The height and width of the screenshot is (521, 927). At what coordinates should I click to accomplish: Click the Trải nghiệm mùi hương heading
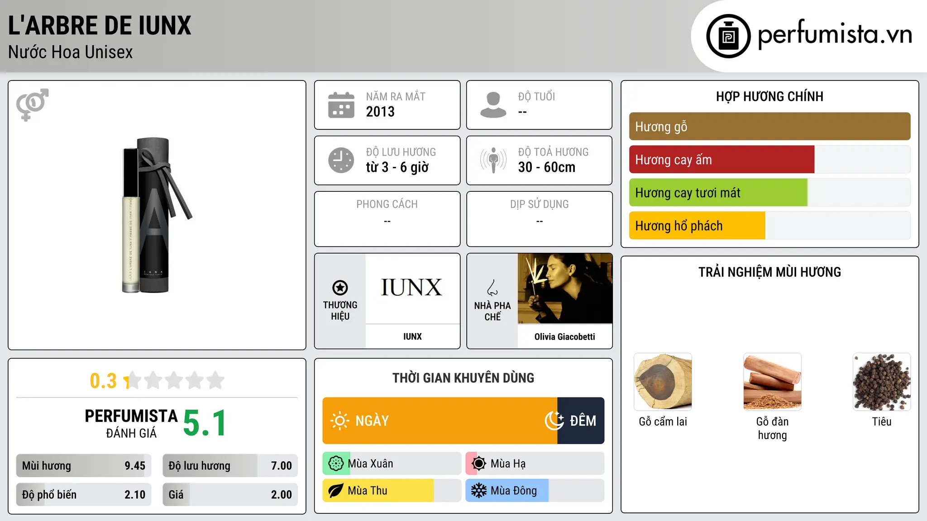tap(769, 272)
